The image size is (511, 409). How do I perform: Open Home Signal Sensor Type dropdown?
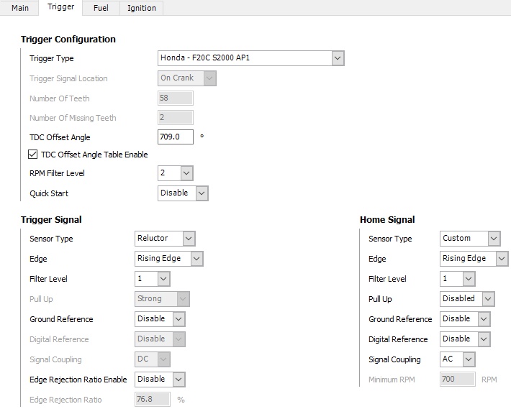[x=470, y=239]
